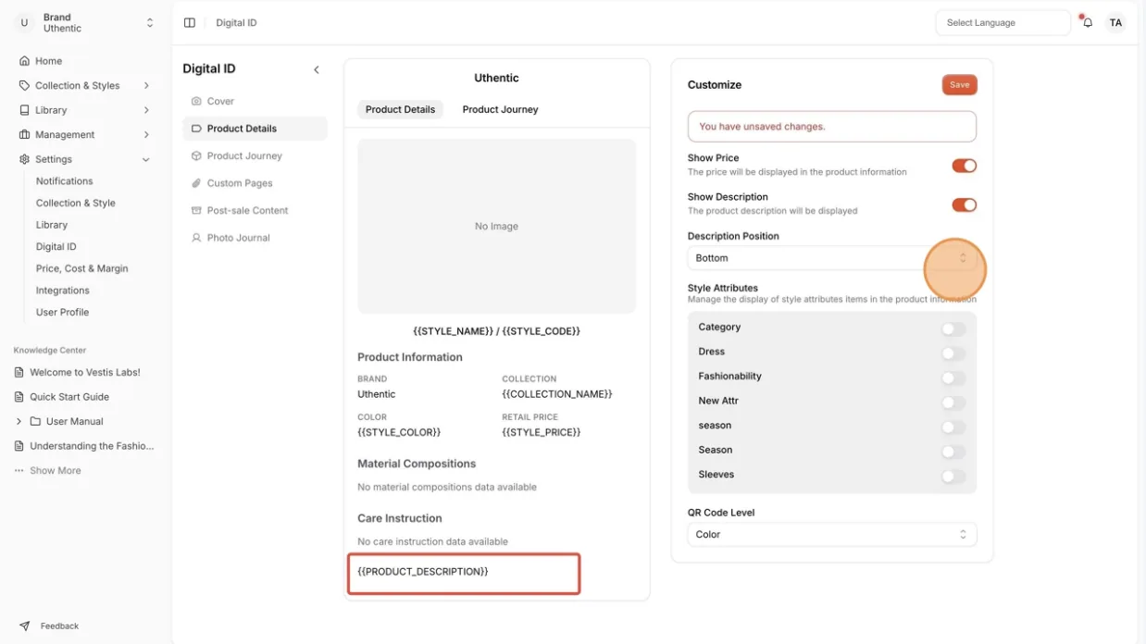Image resolution: width=1146 pixels, height=644 pixels.
Task: Click the Welcome to Vestis Labs document icon
Action: (19, 372)
